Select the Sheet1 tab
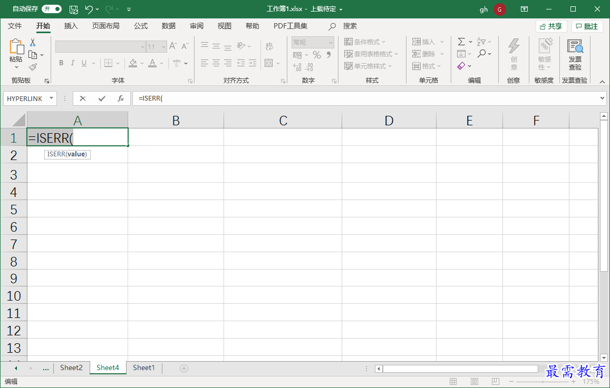Screen dimensions: 610x388 tap(143, 368)
